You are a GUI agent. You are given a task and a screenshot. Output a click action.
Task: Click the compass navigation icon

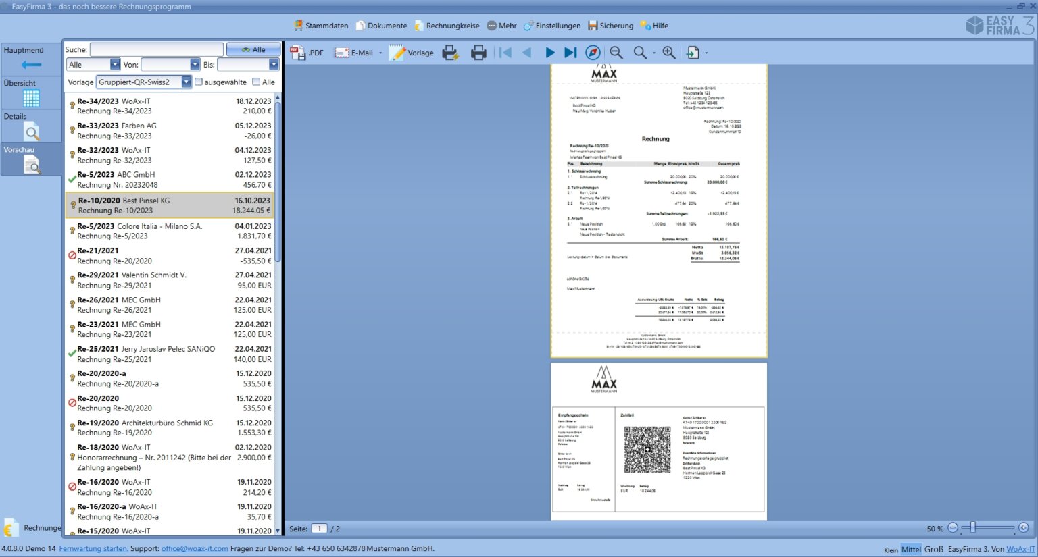click(593, 53)
